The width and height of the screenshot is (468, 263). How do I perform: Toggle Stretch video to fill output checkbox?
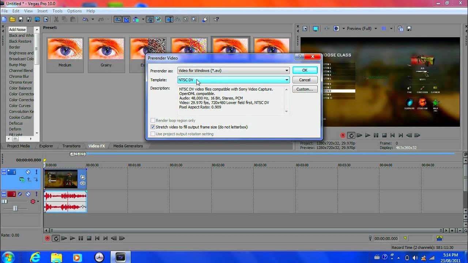point(153,127)
